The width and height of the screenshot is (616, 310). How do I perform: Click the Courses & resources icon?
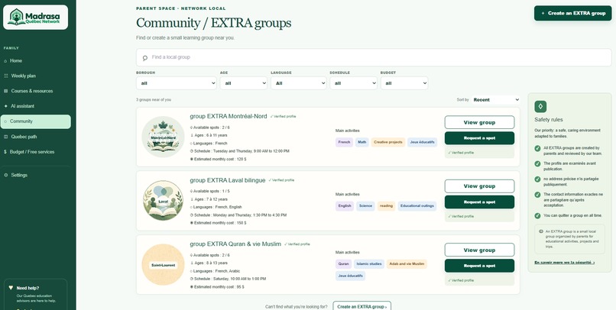pyautogui.click(x=5, y=91)
